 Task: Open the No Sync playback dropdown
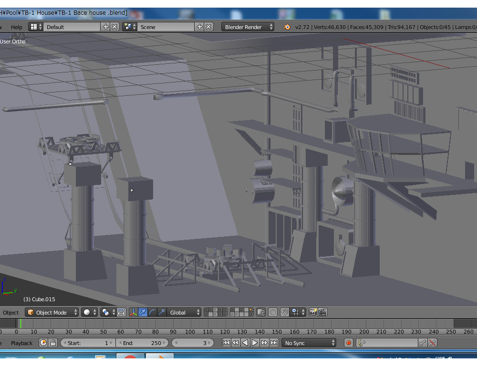coord(309,343)
